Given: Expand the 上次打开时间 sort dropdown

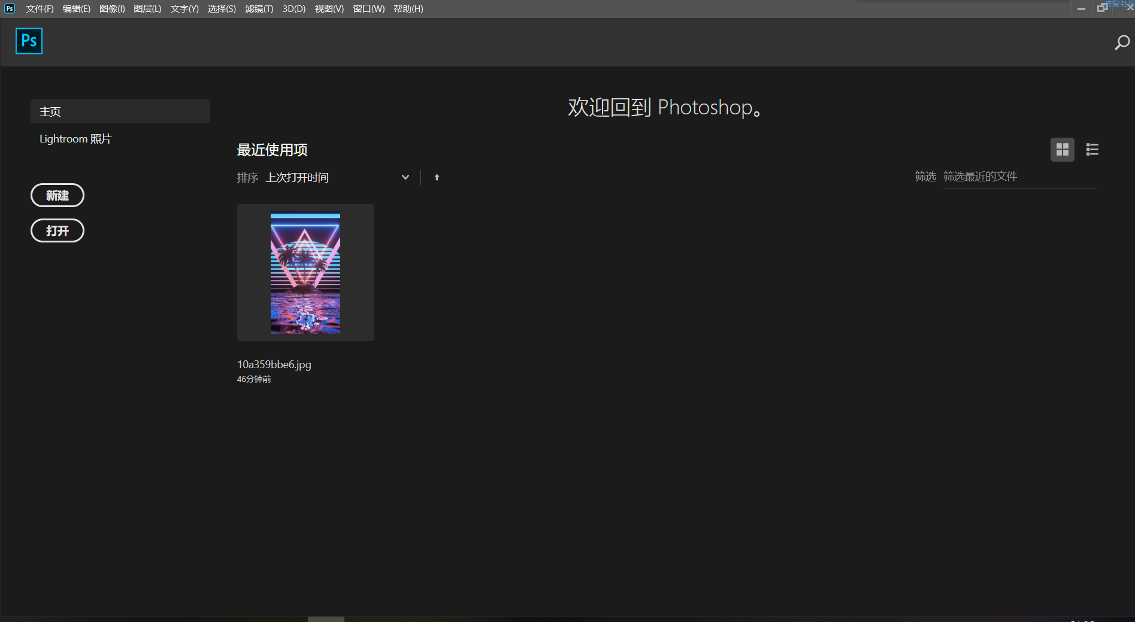Looking at the screenshot, I should point(338,177).
